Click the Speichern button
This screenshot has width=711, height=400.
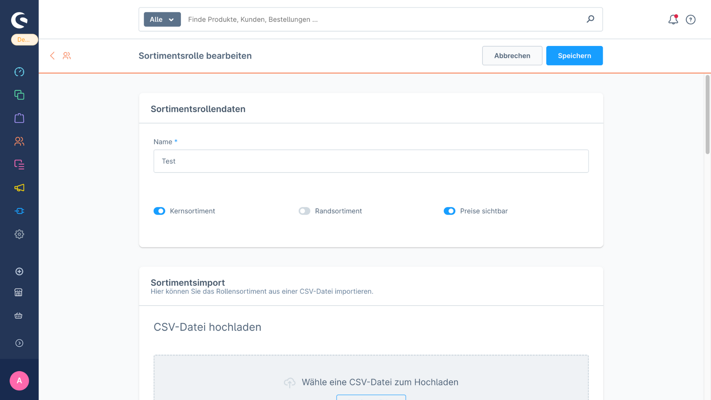tap(574, 56)
